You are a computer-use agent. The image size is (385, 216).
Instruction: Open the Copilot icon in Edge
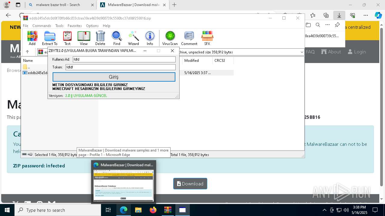[378, 15]
